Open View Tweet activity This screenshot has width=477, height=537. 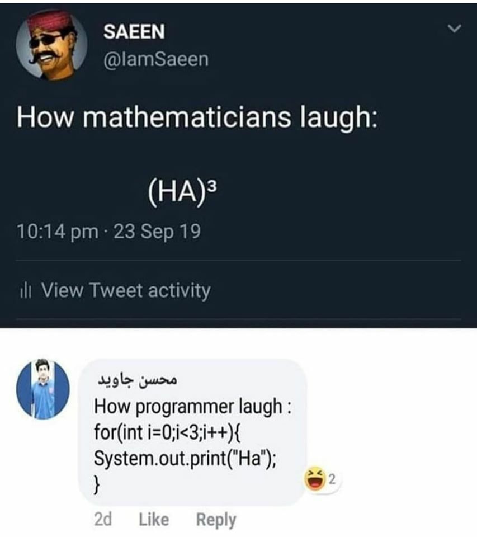[x=126, y=290]
